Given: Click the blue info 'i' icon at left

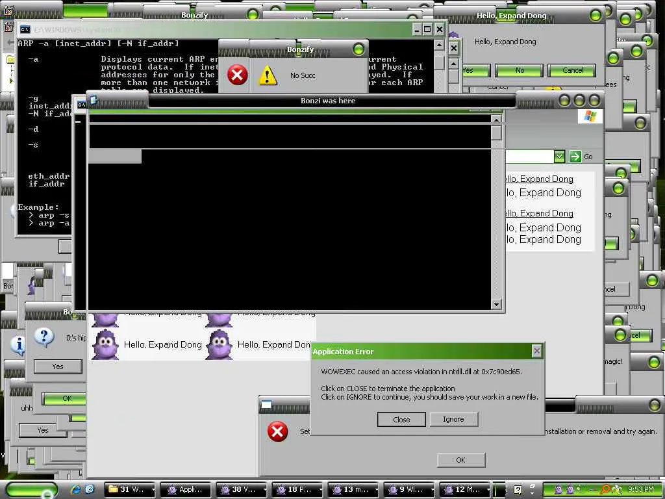Looking at the screenshot, I should click(x=18, y=346).
